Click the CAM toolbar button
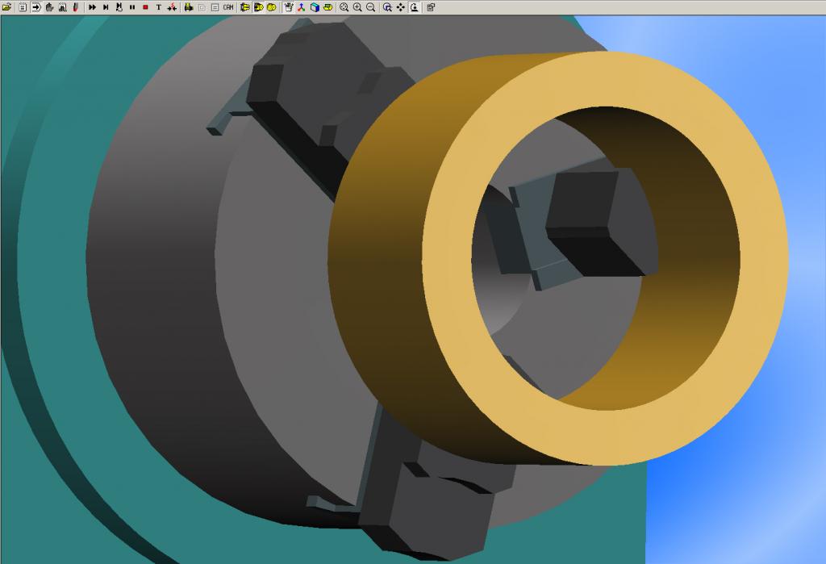 (228, 7)
